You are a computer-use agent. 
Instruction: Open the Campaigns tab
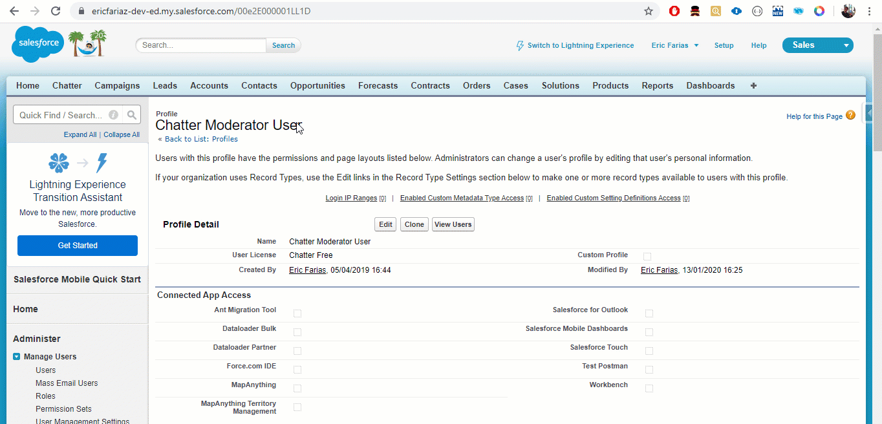[x=117, y=85]
